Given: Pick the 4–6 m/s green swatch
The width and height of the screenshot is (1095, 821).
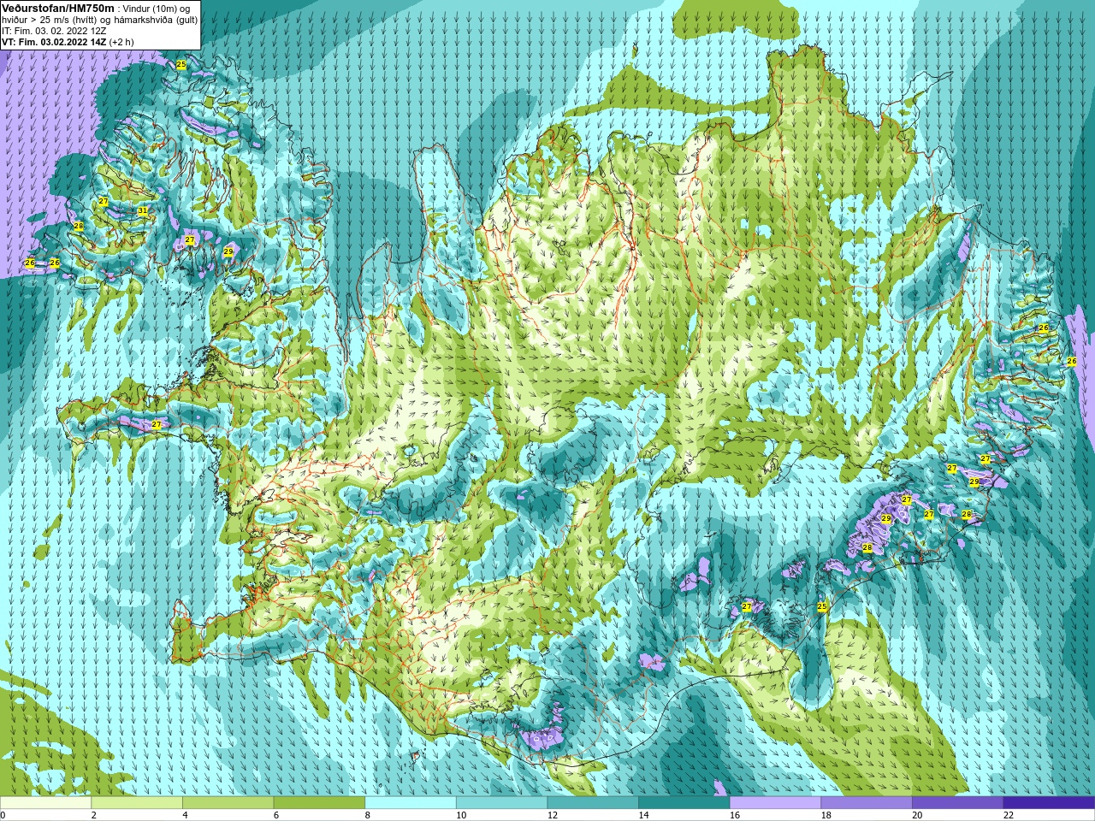Looking at the screenshot, I should point(228,803).
